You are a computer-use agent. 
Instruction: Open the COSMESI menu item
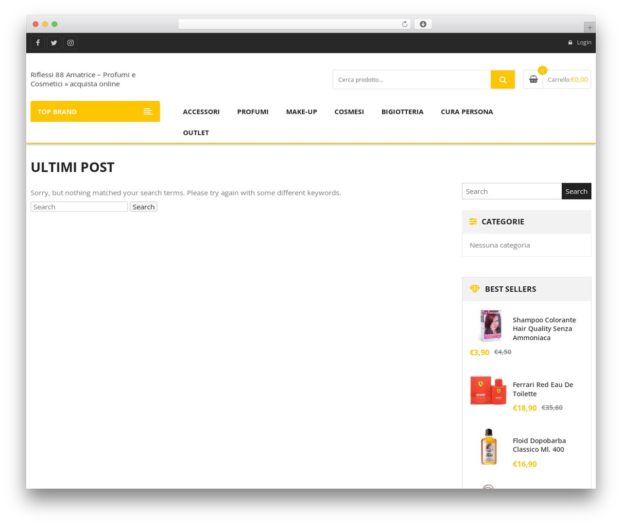coord(349,112)
